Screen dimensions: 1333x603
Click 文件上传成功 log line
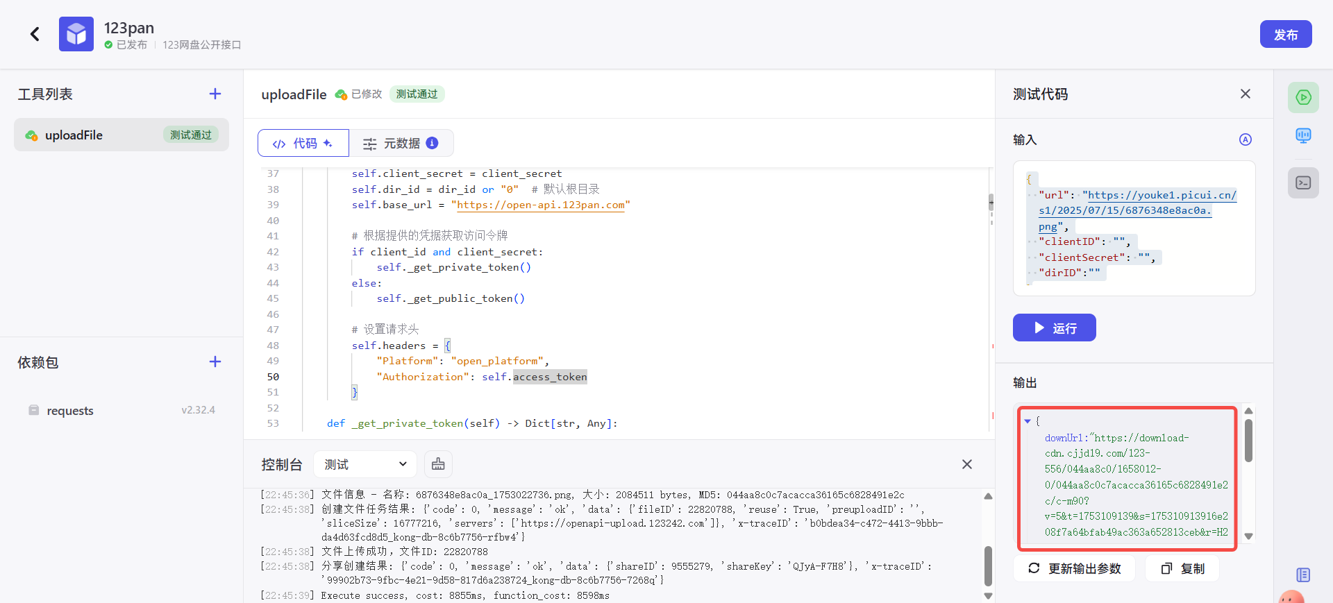tap(405, 552)
